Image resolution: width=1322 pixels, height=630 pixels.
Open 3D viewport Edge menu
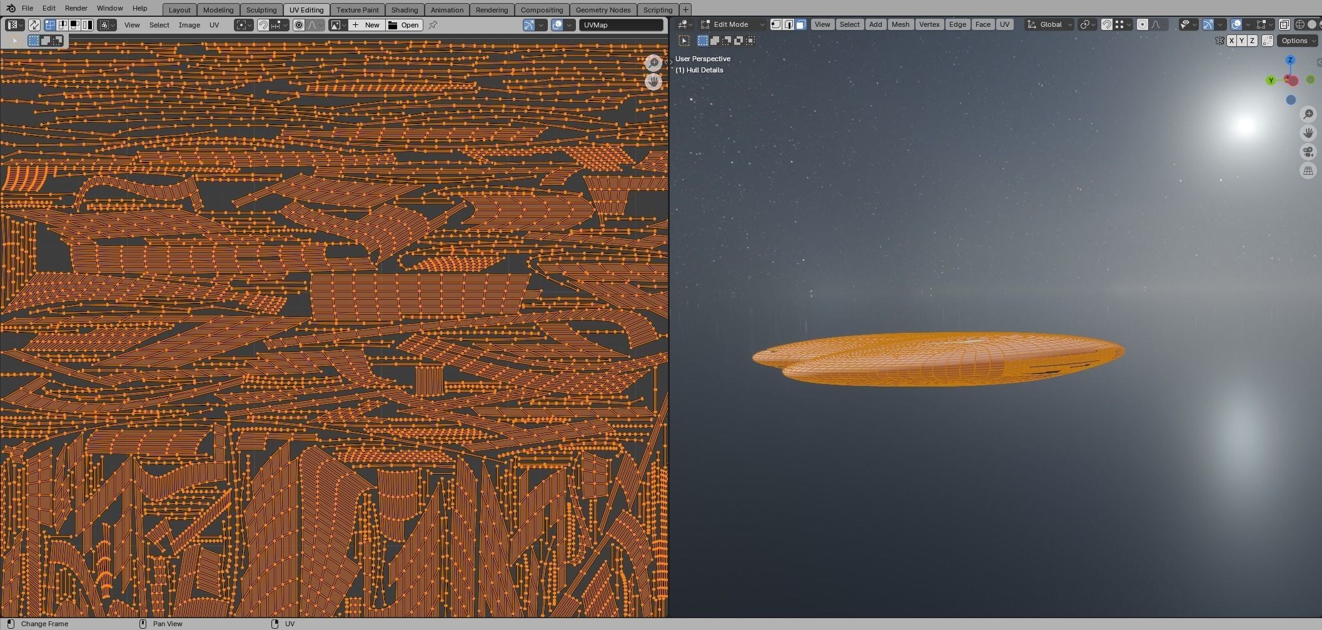tap(957, 24)
